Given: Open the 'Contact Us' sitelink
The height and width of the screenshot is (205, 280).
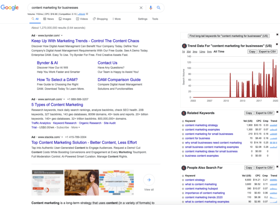Looking at the screenshot, I should [x=107, y=63].
